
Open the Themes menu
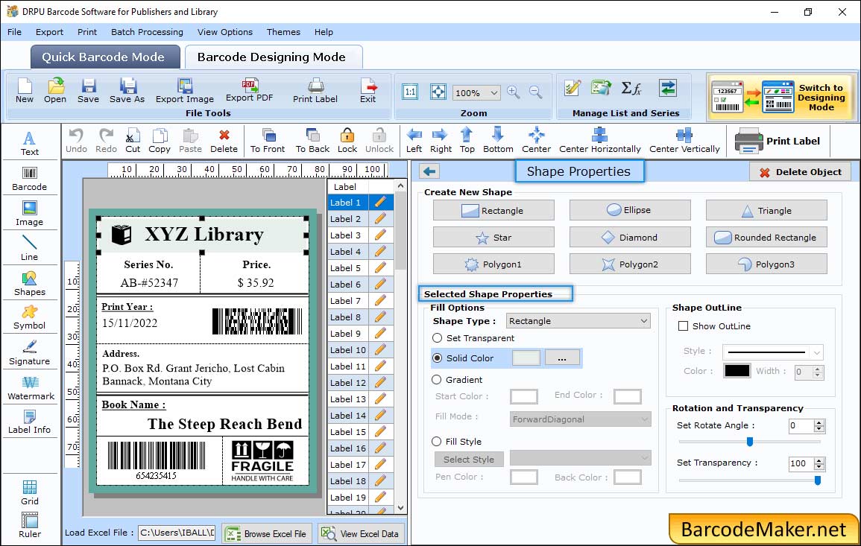[283, 32]
